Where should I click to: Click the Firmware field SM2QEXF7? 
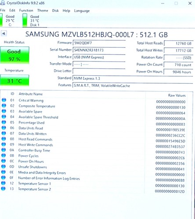click(99, 43)
